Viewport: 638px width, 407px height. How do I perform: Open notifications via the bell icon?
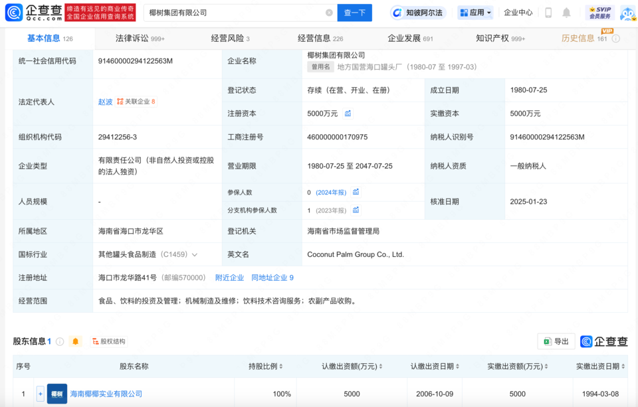click(566, 13)
